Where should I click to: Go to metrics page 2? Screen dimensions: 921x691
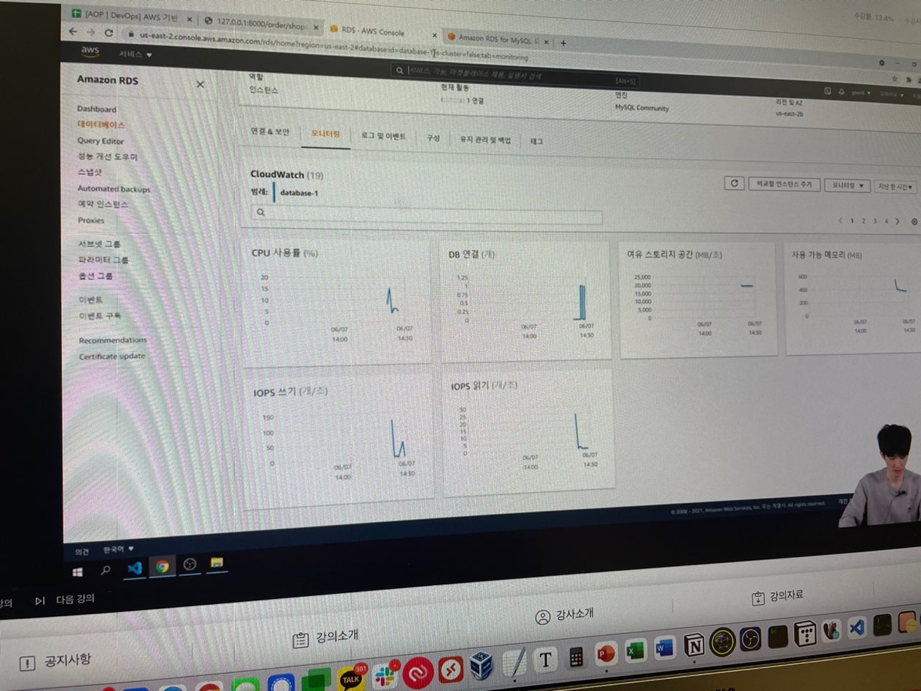[863, 221]
